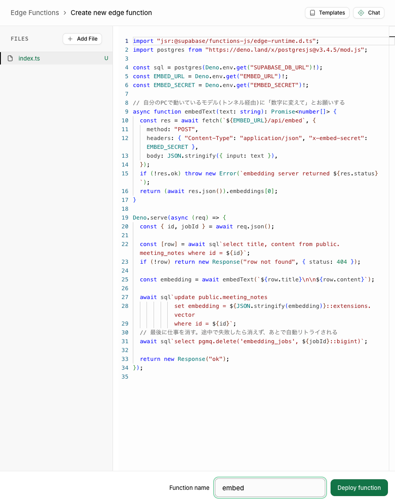Screen dimensions: 395x504
Task: Click the edge-runtime import string on line 1
Action: [x=237, y=41]
